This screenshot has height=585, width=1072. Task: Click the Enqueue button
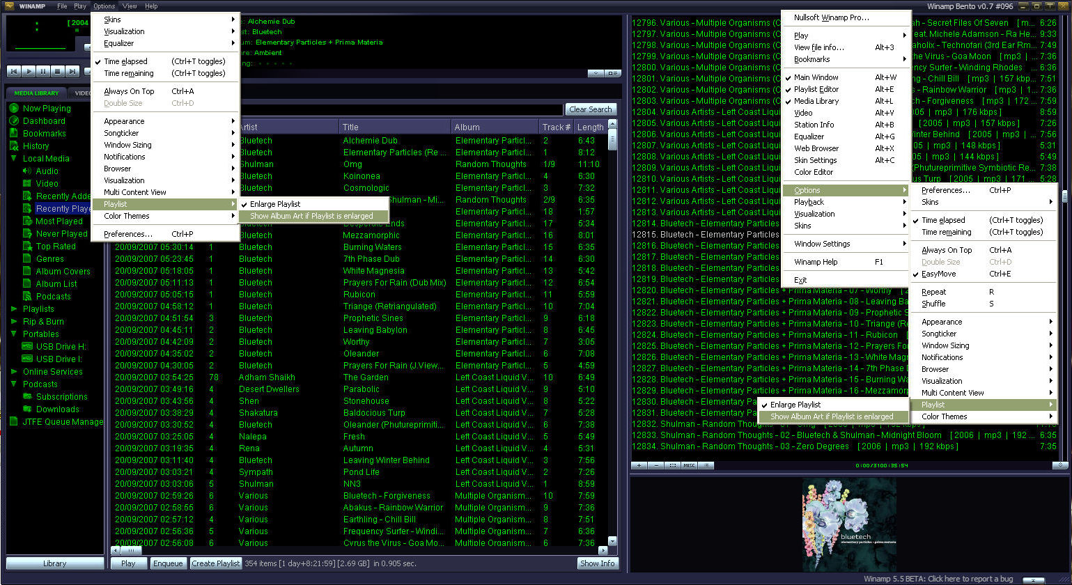[x=168, y=563]
